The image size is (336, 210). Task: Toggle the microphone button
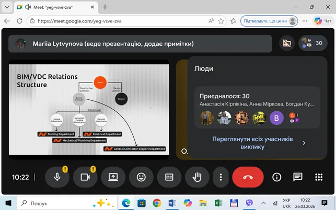(x=57, y=177)
